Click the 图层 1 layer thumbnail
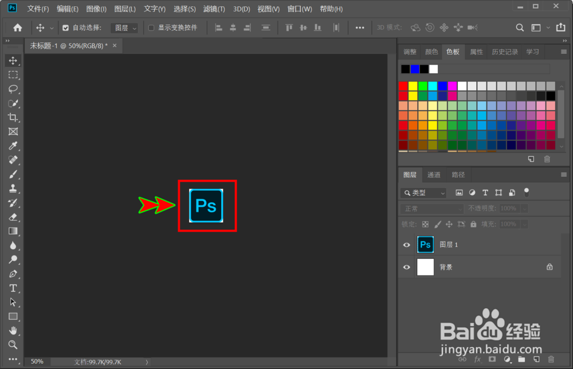The width and height of the screenshot is (573, 369). point(425,245)
